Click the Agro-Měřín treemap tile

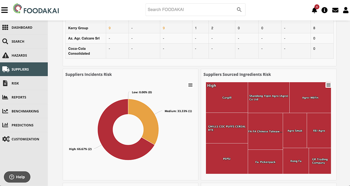[x=310, y=97]
